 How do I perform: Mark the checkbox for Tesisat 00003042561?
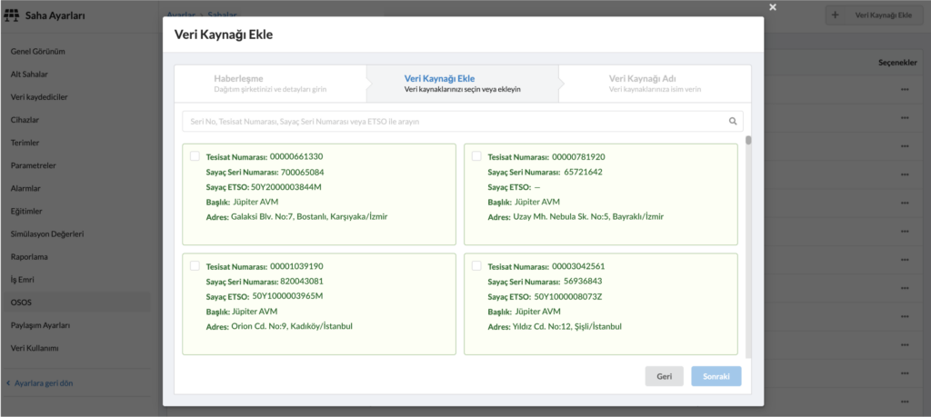pos(476,266)
